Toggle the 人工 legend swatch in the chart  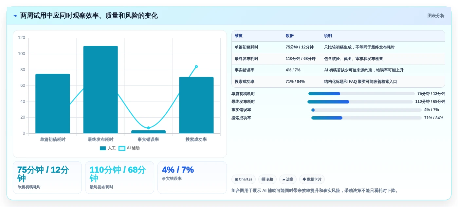[103, 148]
